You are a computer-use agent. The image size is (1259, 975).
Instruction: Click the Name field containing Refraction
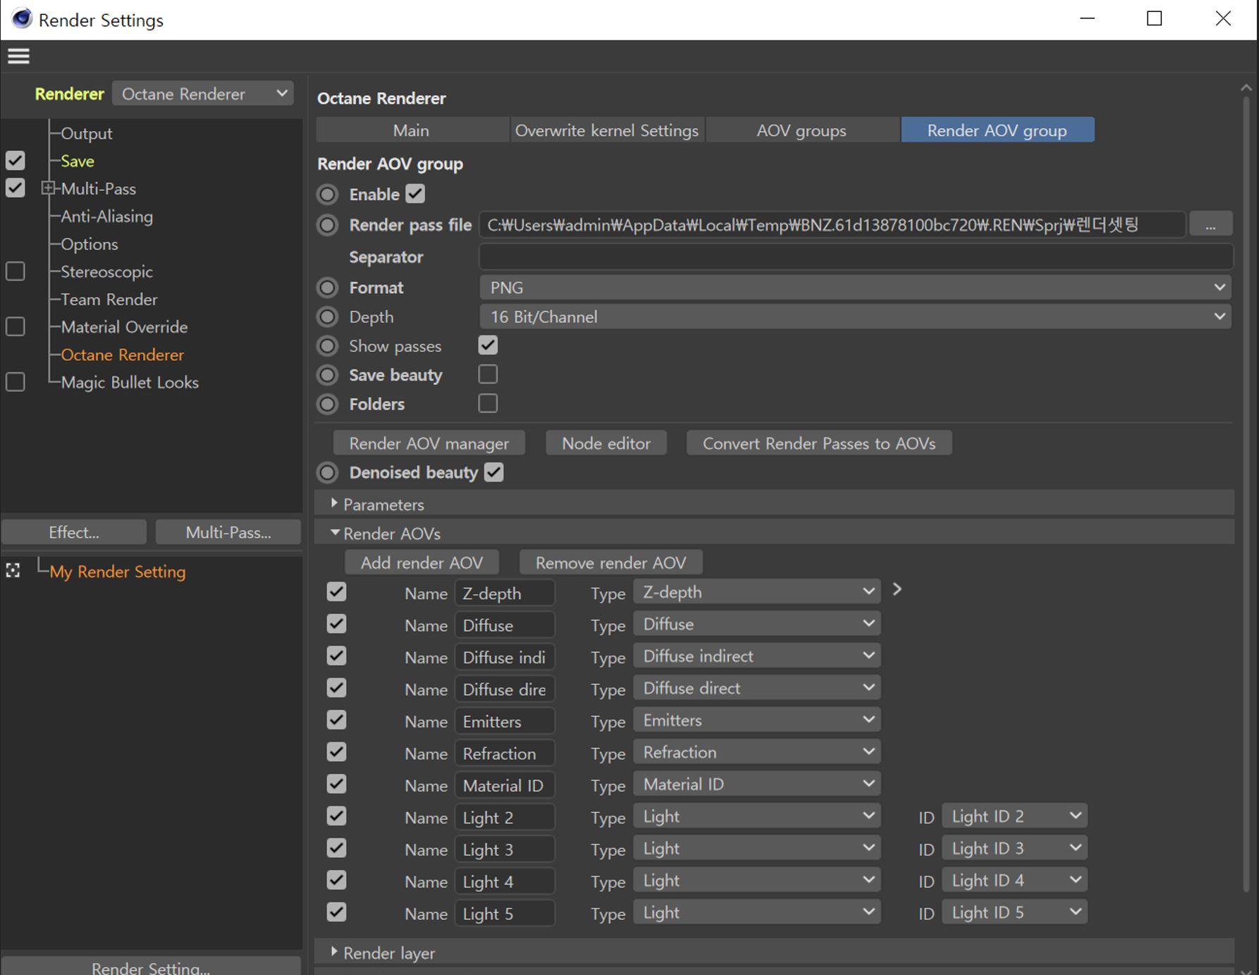click(x=505, y=753)
